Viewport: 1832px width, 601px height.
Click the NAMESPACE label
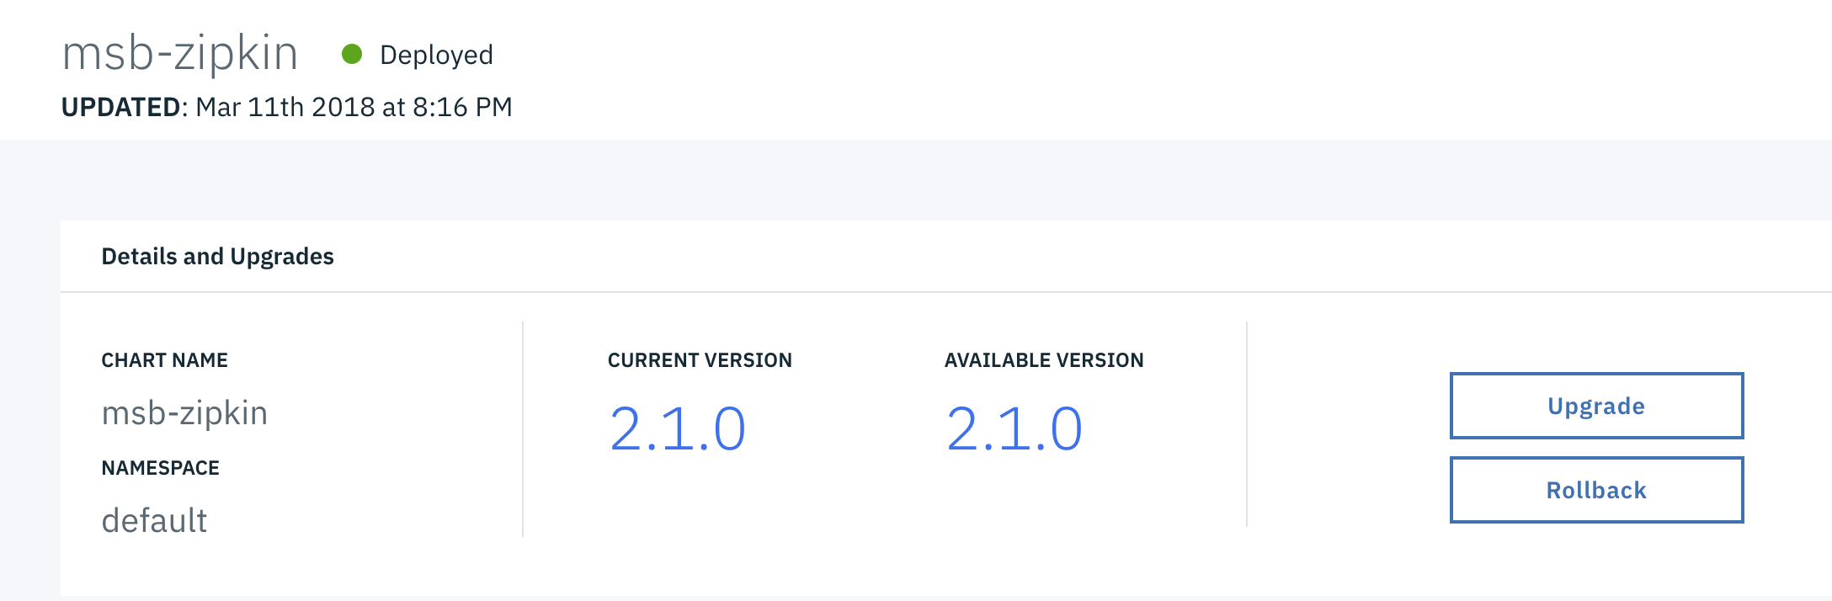pos(160,468)
